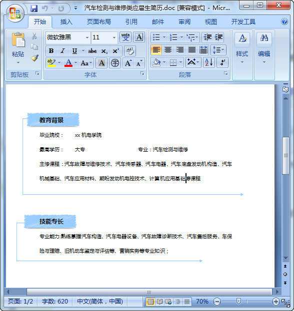The image size is (294, 311).
Task: Toggle character shading A button
Action: 101,63
